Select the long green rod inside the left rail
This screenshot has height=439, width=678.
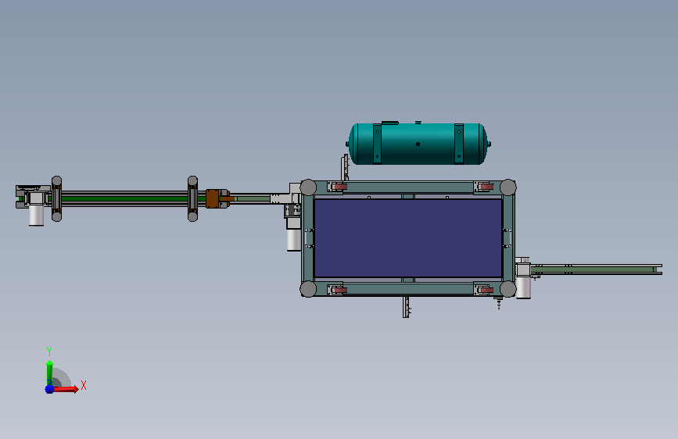click(x=125, y=198)
